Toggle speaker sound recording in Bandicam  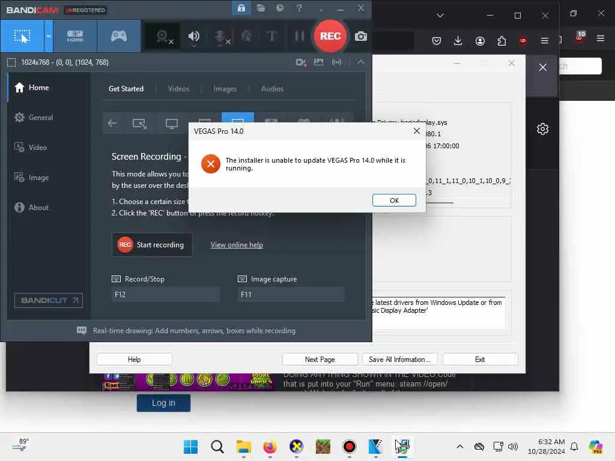pyautogui.click(x=194, y=37)
